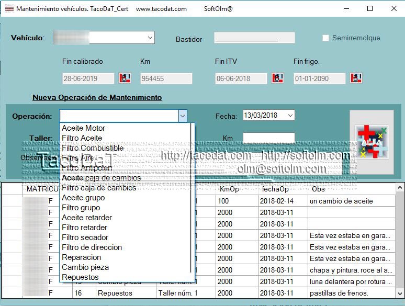Choose Repuestos from the operation list

[x=80, y=277]
